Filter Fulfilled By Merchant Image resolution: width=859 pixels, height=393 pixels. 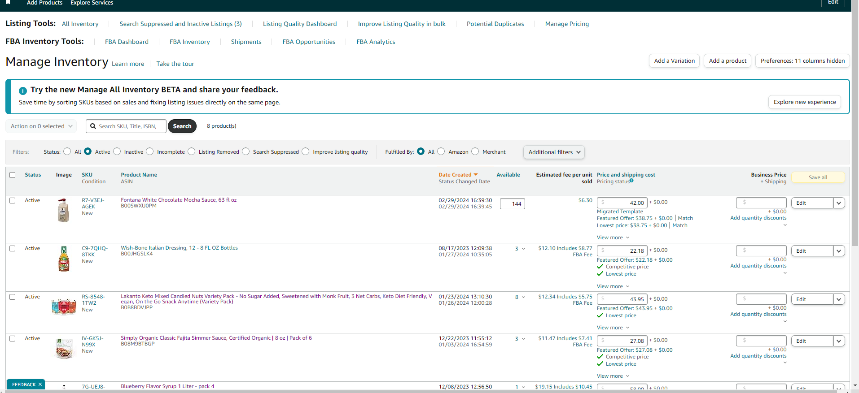point(475,151)
